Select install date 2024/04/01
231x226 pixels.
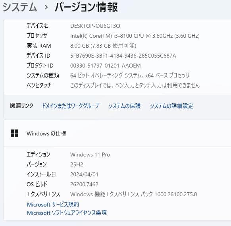point(84,174)
